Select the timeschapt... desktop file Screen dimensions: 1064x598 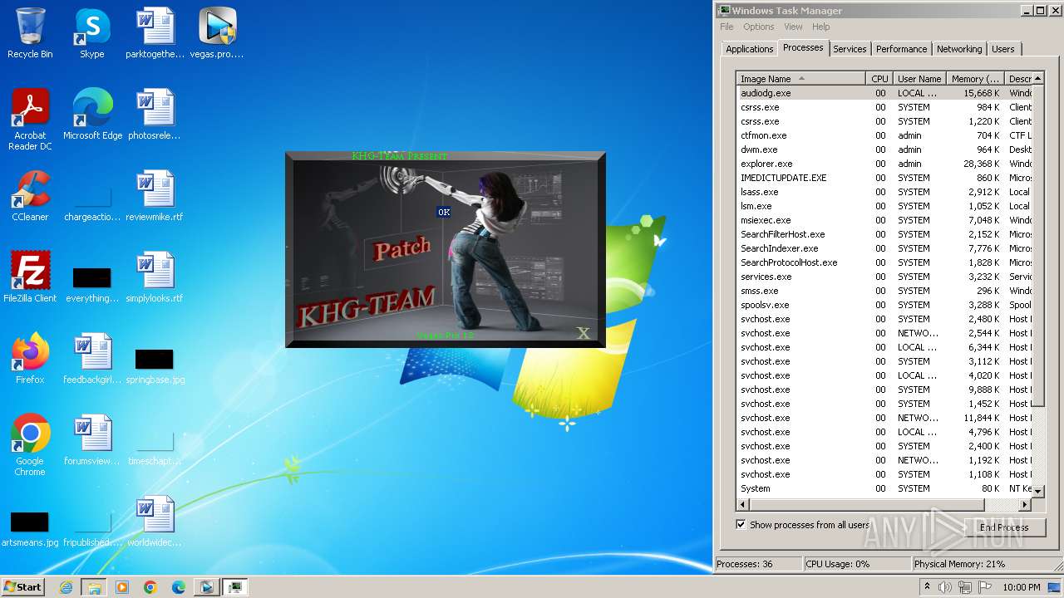pos(155,448)
